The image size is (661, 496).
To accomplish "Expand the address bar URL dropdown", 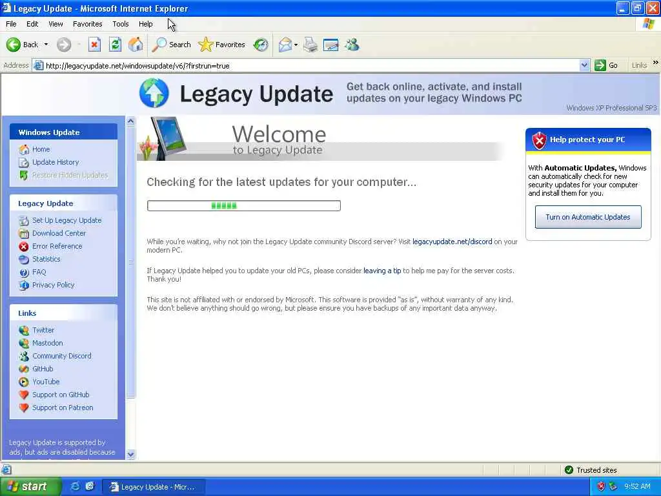I will (x=584, y=65).
